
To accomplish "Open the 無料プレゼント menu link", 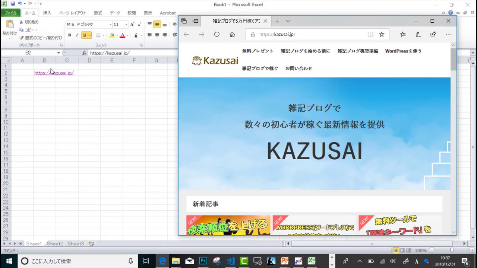I will tap(258, 51).
